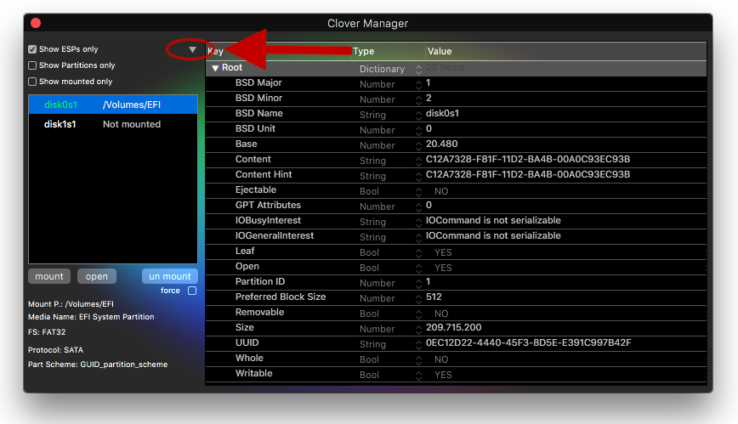
Task: Click the un mount button
Action: coord(169,276)
